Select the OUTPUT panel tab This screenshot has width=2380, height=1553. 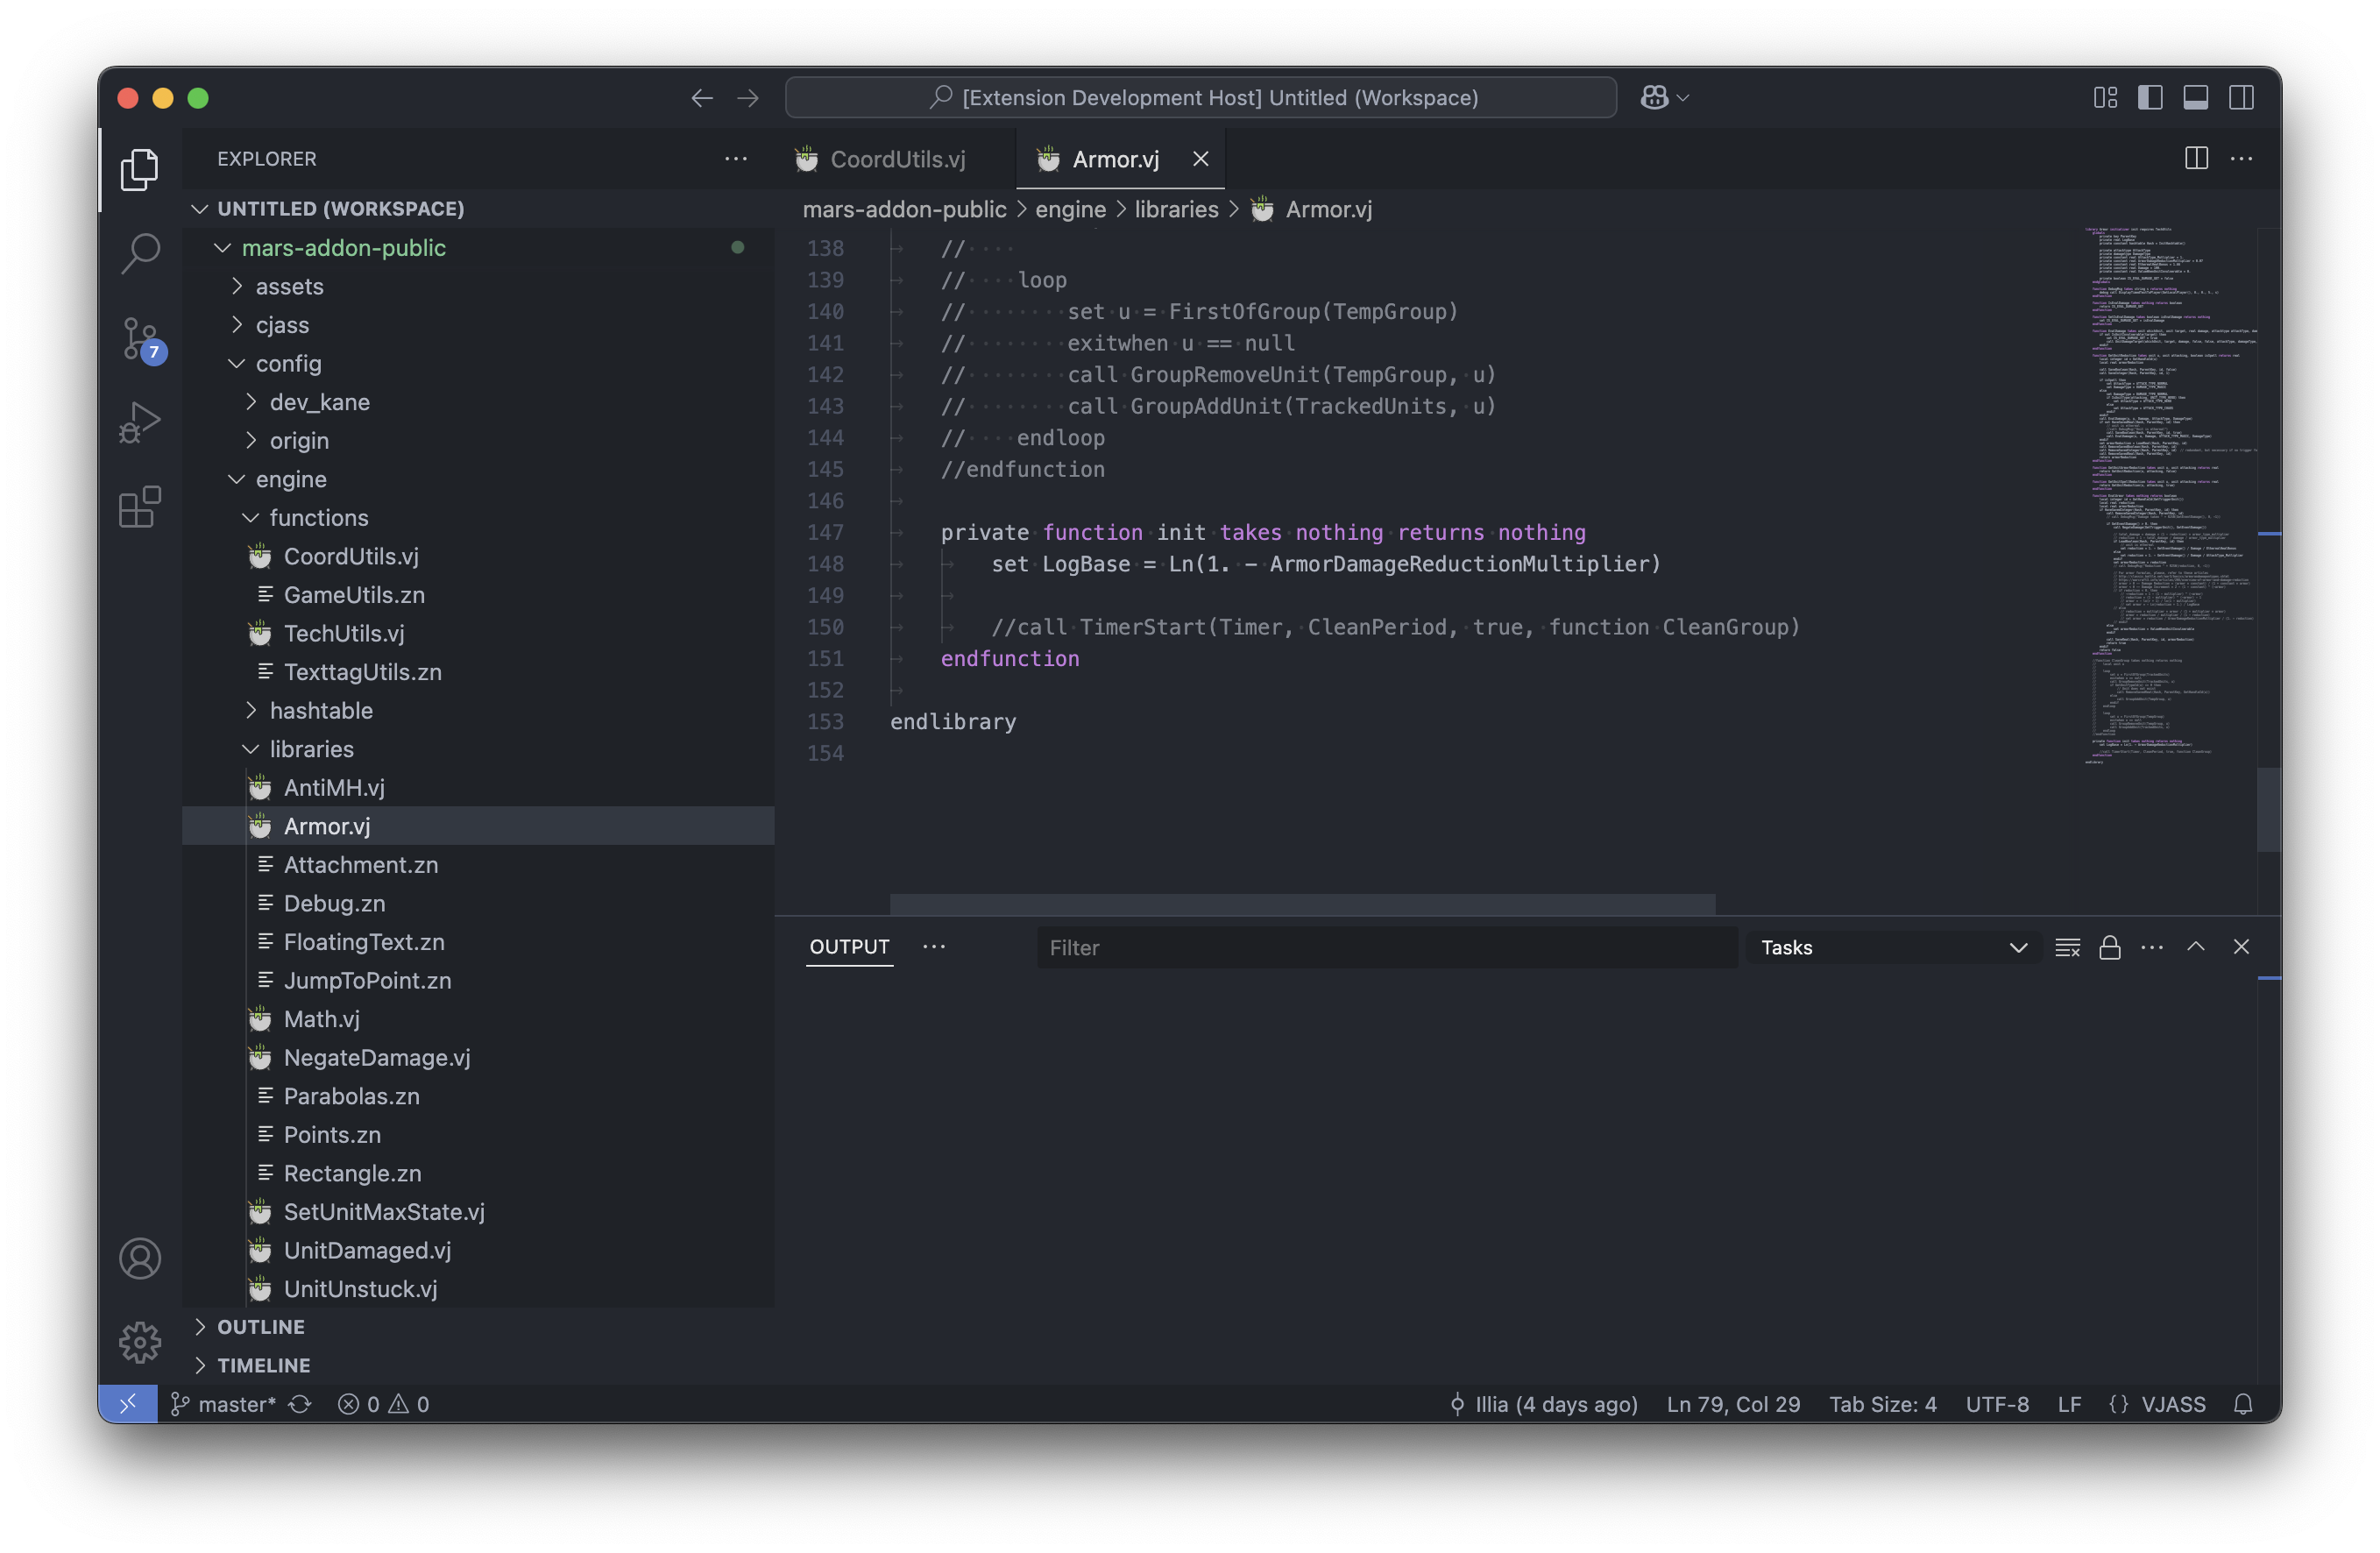(x=849, y=947)
